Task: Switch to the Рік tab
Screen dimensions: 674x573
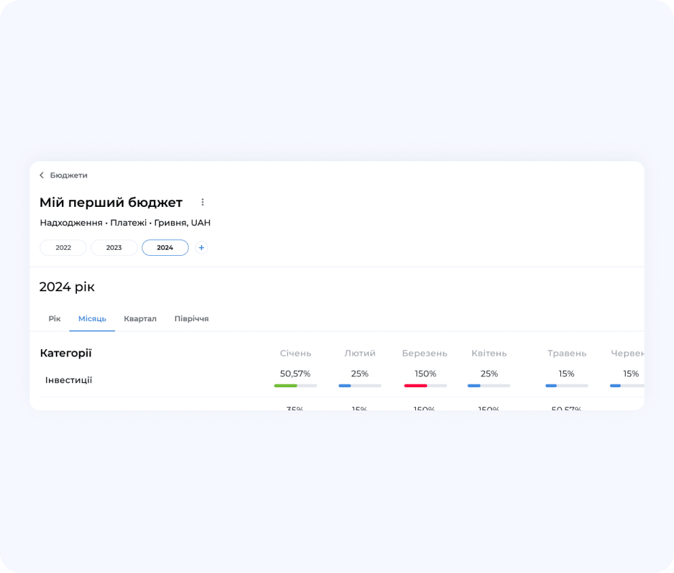Action: [54, 318]
